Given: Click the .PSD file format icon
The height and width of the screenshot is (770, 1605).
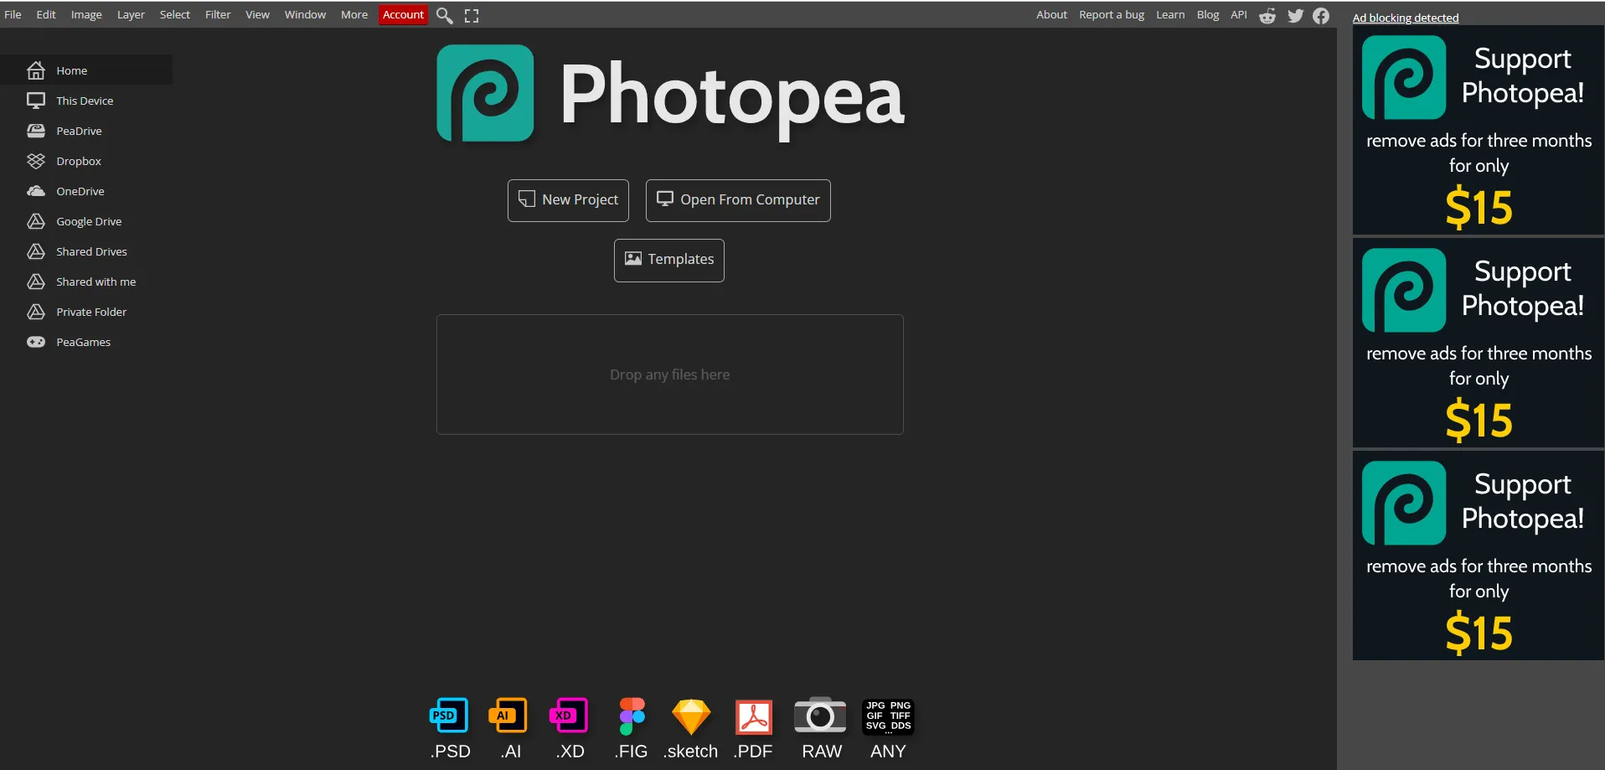Looking at the screenshot, I should (450, 716).
